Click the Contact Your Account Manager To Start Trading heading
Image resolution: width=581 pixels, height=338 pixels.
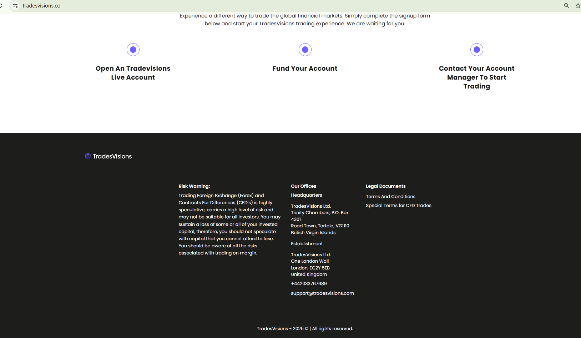pyautogui.click(x=477, y=77)
